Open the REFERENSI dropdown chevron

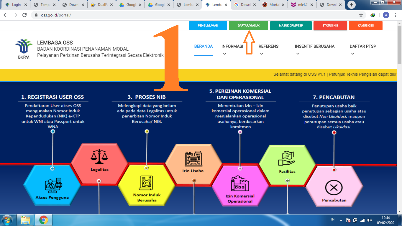coord(261,54)
